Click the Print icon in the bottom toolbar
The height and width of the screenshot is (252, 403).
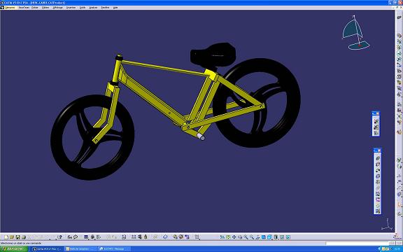point(23,237)
